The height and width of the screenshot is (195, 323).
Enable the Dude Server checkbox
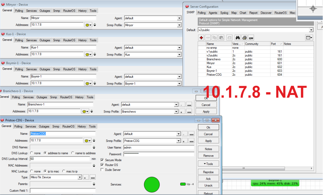[x=103, y=170]
